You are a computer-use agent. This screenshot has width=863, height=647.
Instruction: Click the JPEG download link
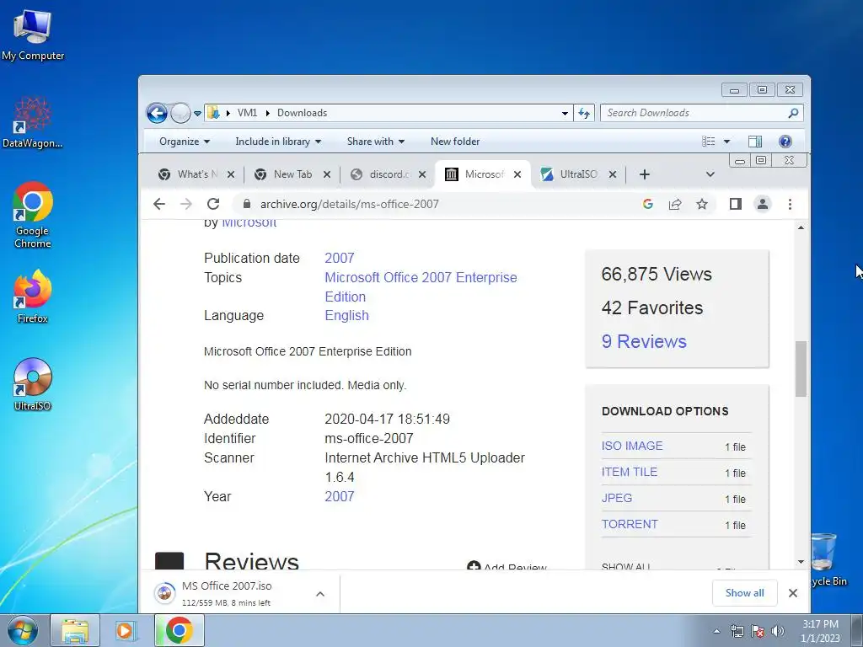tap(616, 498)
